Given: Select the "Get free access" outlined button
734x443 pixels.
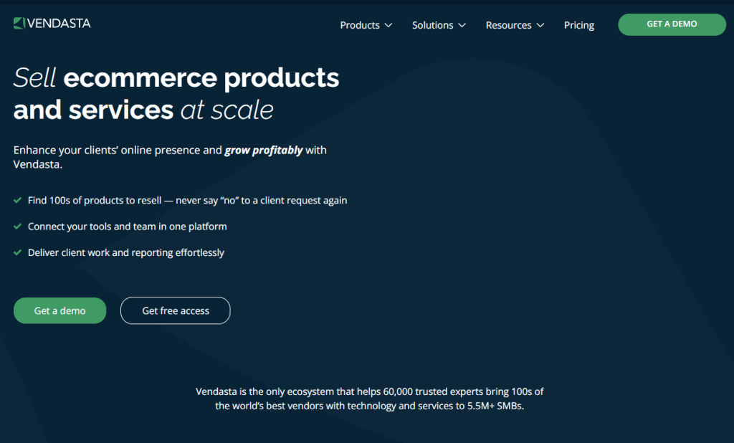Looking at the screenshot, I should pyautogui.click(x=176, y=310).
